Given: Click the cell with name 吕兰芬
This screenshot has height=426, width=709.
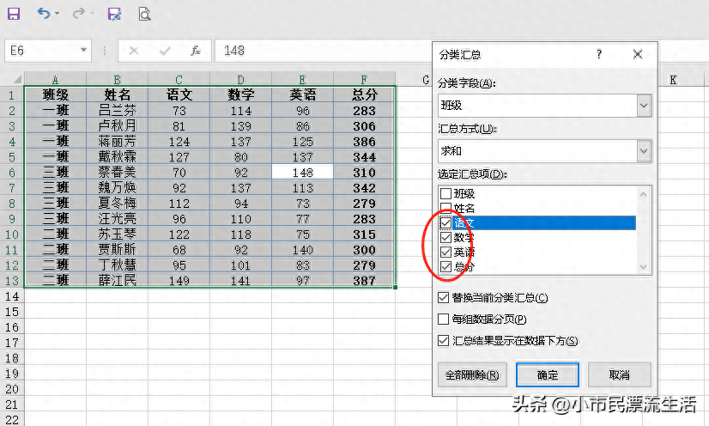Looking at the screenshot, I should coord(117,110).
